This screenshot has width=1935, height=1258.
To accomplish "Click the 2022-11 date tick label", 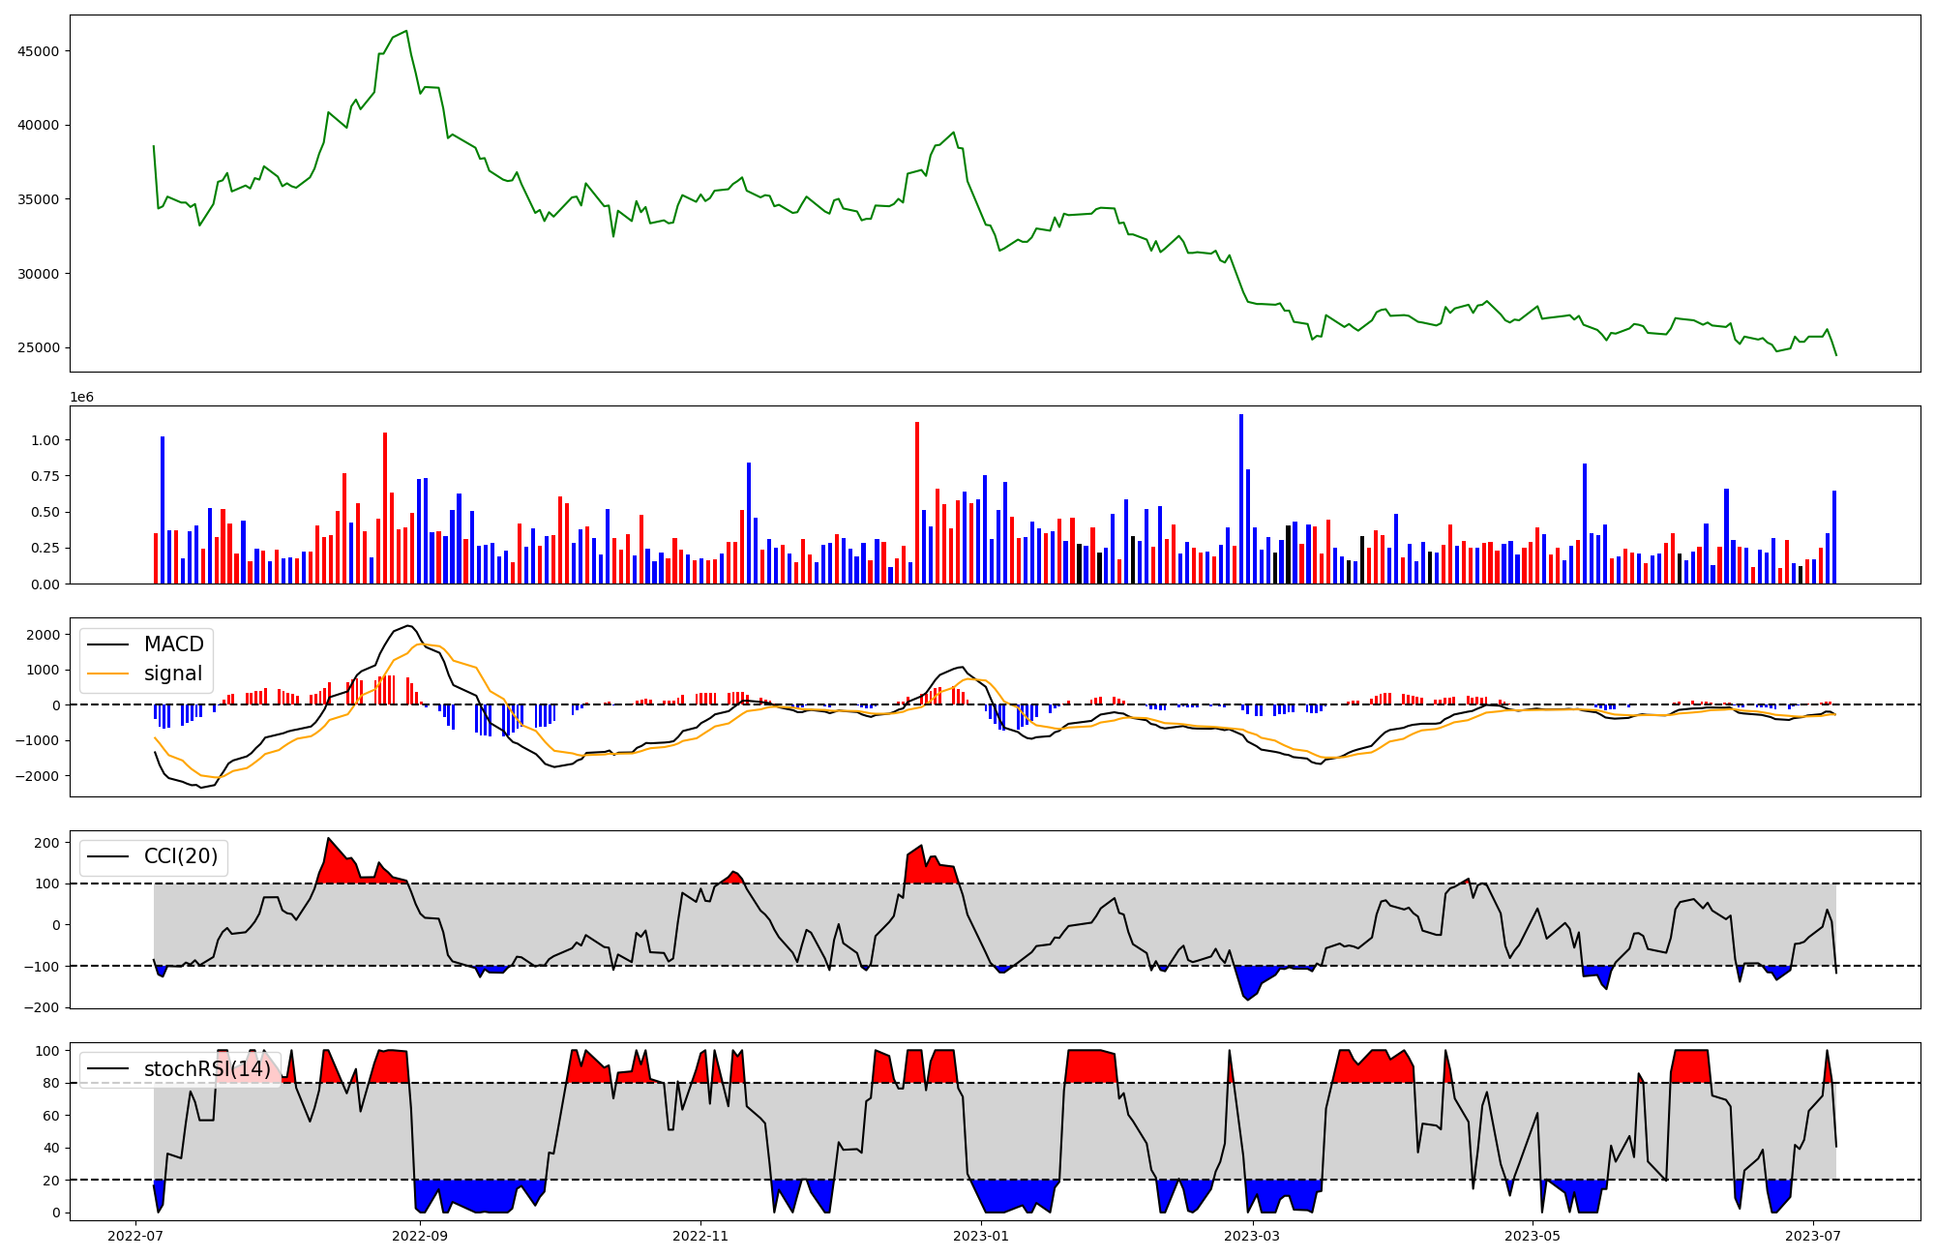I will [700, 1236].
